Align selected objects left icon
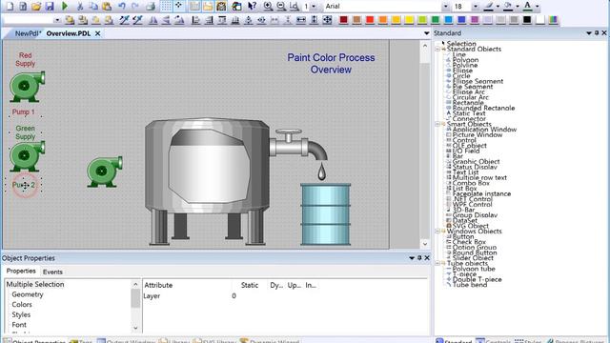610x343 pixels. (195, 20)
